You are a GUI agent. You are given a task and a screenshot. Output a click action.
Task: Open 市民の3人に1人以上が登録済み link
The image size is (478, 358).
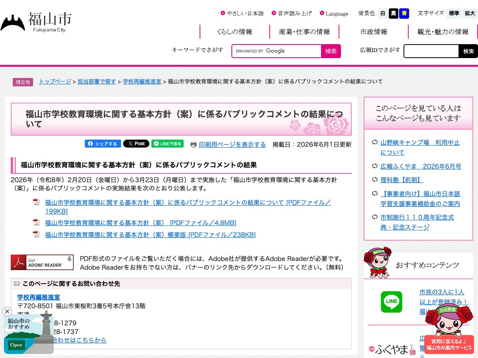[443, 302]
